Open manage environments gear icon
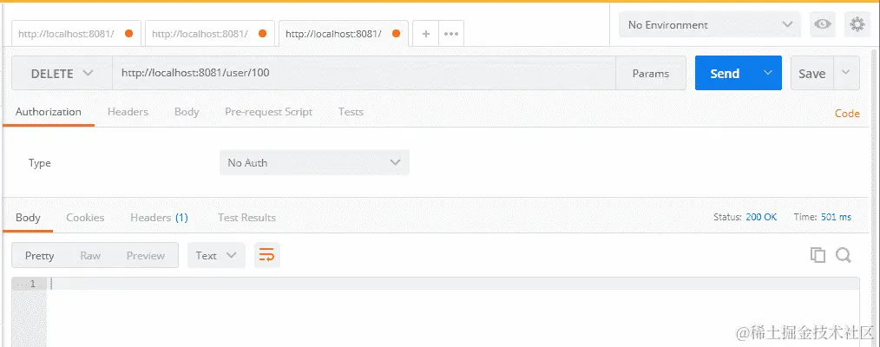 (857, 24)
